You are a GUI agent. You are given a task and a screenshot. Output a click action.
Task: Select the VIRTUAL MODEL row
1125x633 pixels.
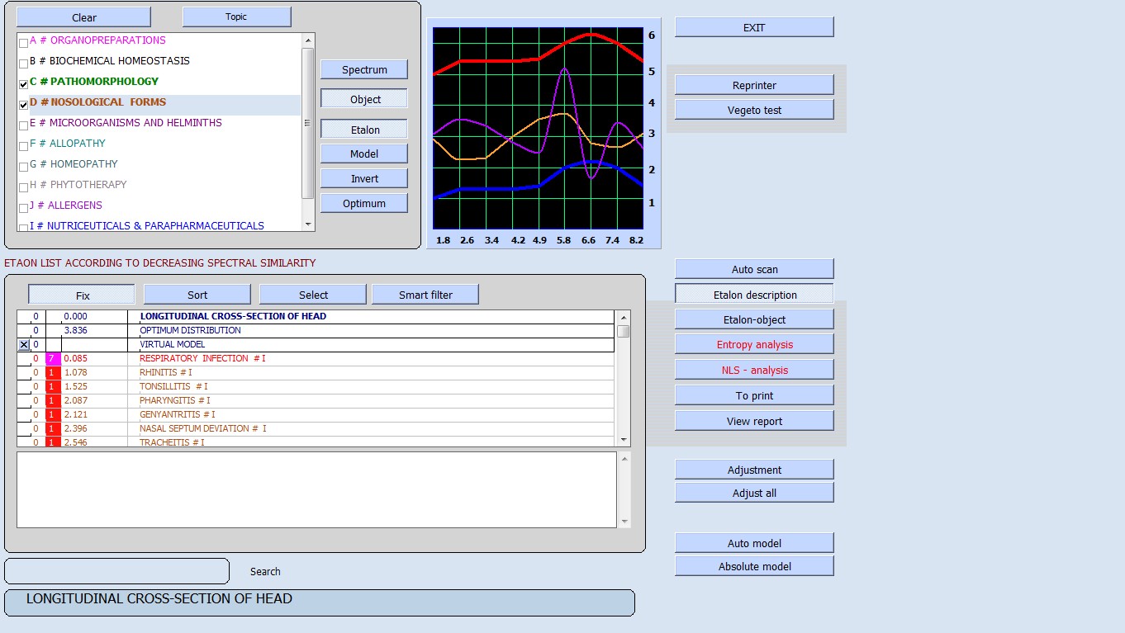tap(316, 344)
